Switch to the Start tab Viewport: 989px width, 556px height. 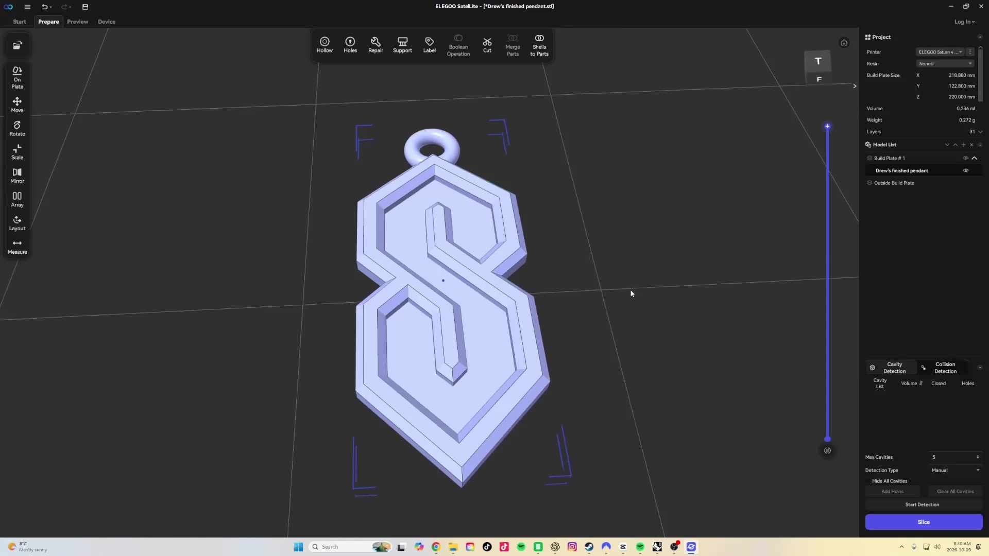tap(20, 22)
